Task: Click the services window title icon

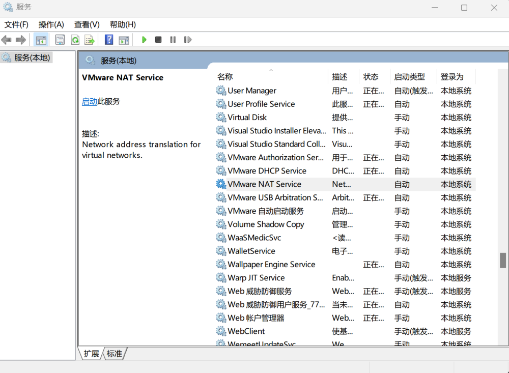Action: [8, 7]
